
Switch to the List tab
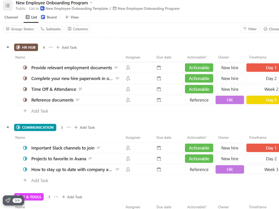tap(31, 17)
